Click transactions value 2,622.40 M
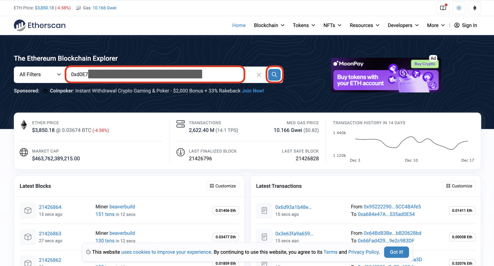 tap(201, 130)
